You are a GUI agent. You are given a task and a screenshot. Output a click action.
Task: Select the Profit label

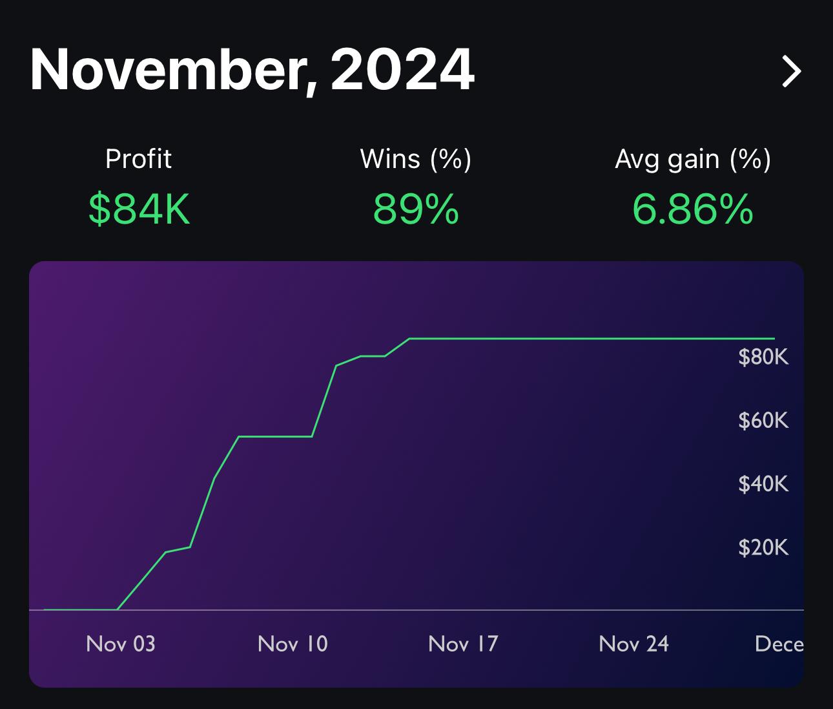(x=138, y=159)
